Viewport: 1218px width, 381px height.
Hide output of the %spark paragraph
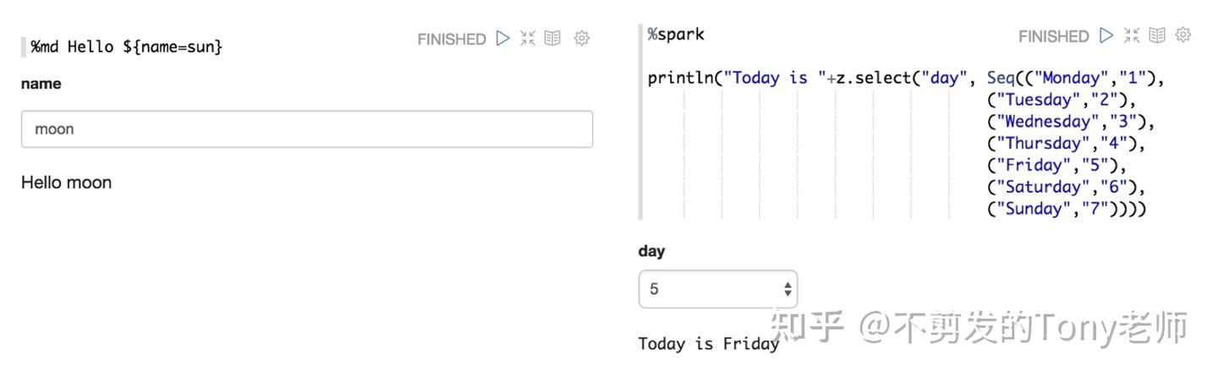1157,35
